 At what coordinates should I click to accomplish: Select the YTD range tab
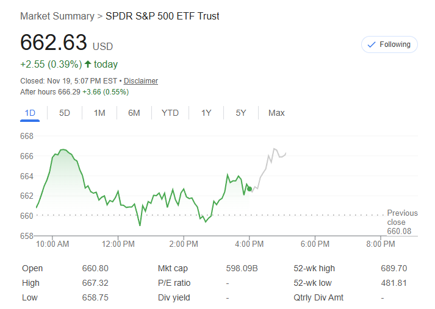170,113
